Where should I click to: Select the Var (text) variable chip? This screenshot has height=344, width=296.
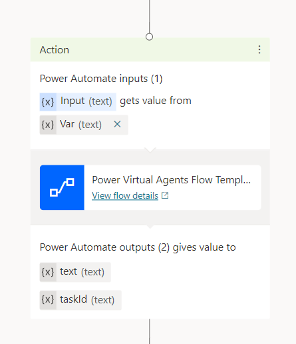(x=84, y=125)
